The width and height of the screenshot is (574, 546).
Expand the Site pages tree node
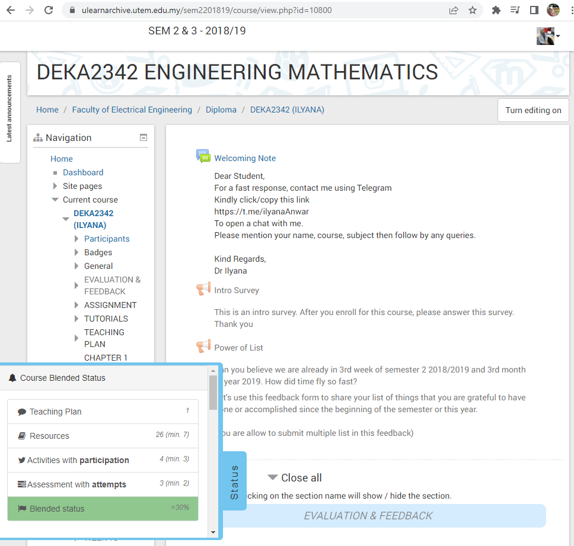point(55,186)
